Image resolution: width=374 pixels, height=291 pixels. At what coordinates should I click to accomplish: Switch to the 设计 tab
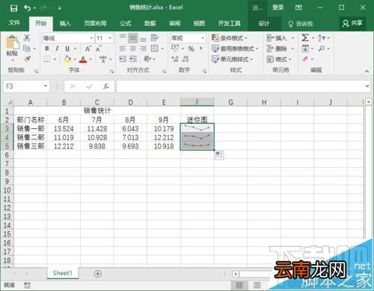tap(264, 23)
